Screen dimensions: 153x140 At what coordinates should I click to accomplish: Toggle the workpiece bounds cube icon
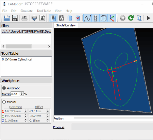(104, 18)
